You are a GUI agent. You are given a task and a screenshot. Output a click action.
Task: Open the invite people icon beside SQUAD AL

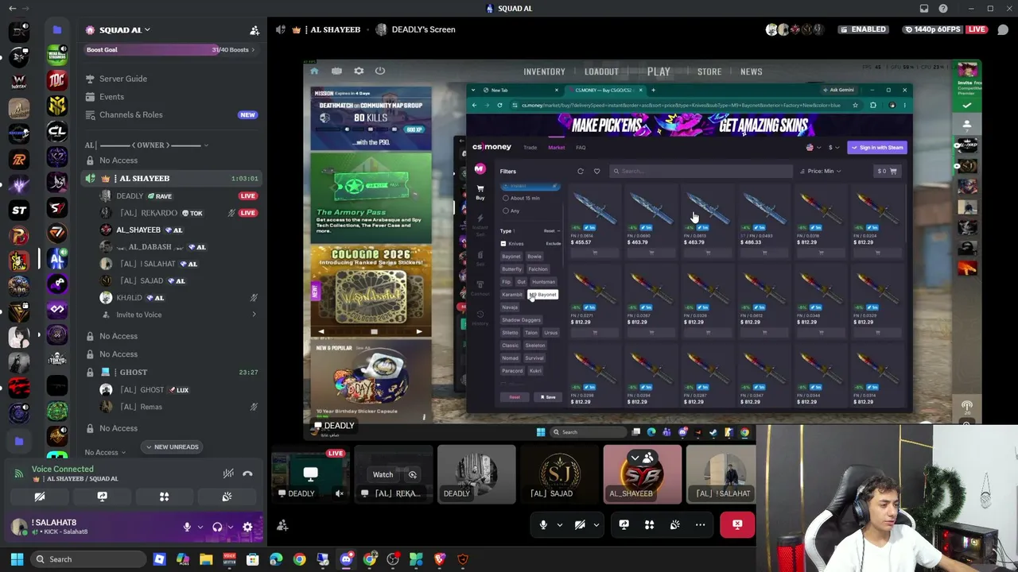254,30
